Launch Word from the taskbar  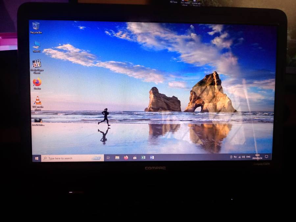coord(152,158)
